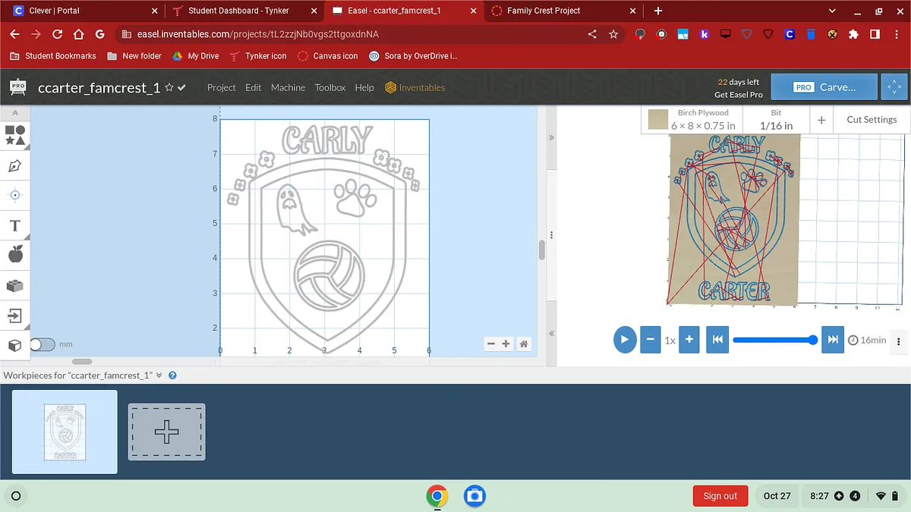This screenshot has width=911, height=512.
Task: Select the Pen drawing tool
Action: pyautogui.click(x=15, y=165)
